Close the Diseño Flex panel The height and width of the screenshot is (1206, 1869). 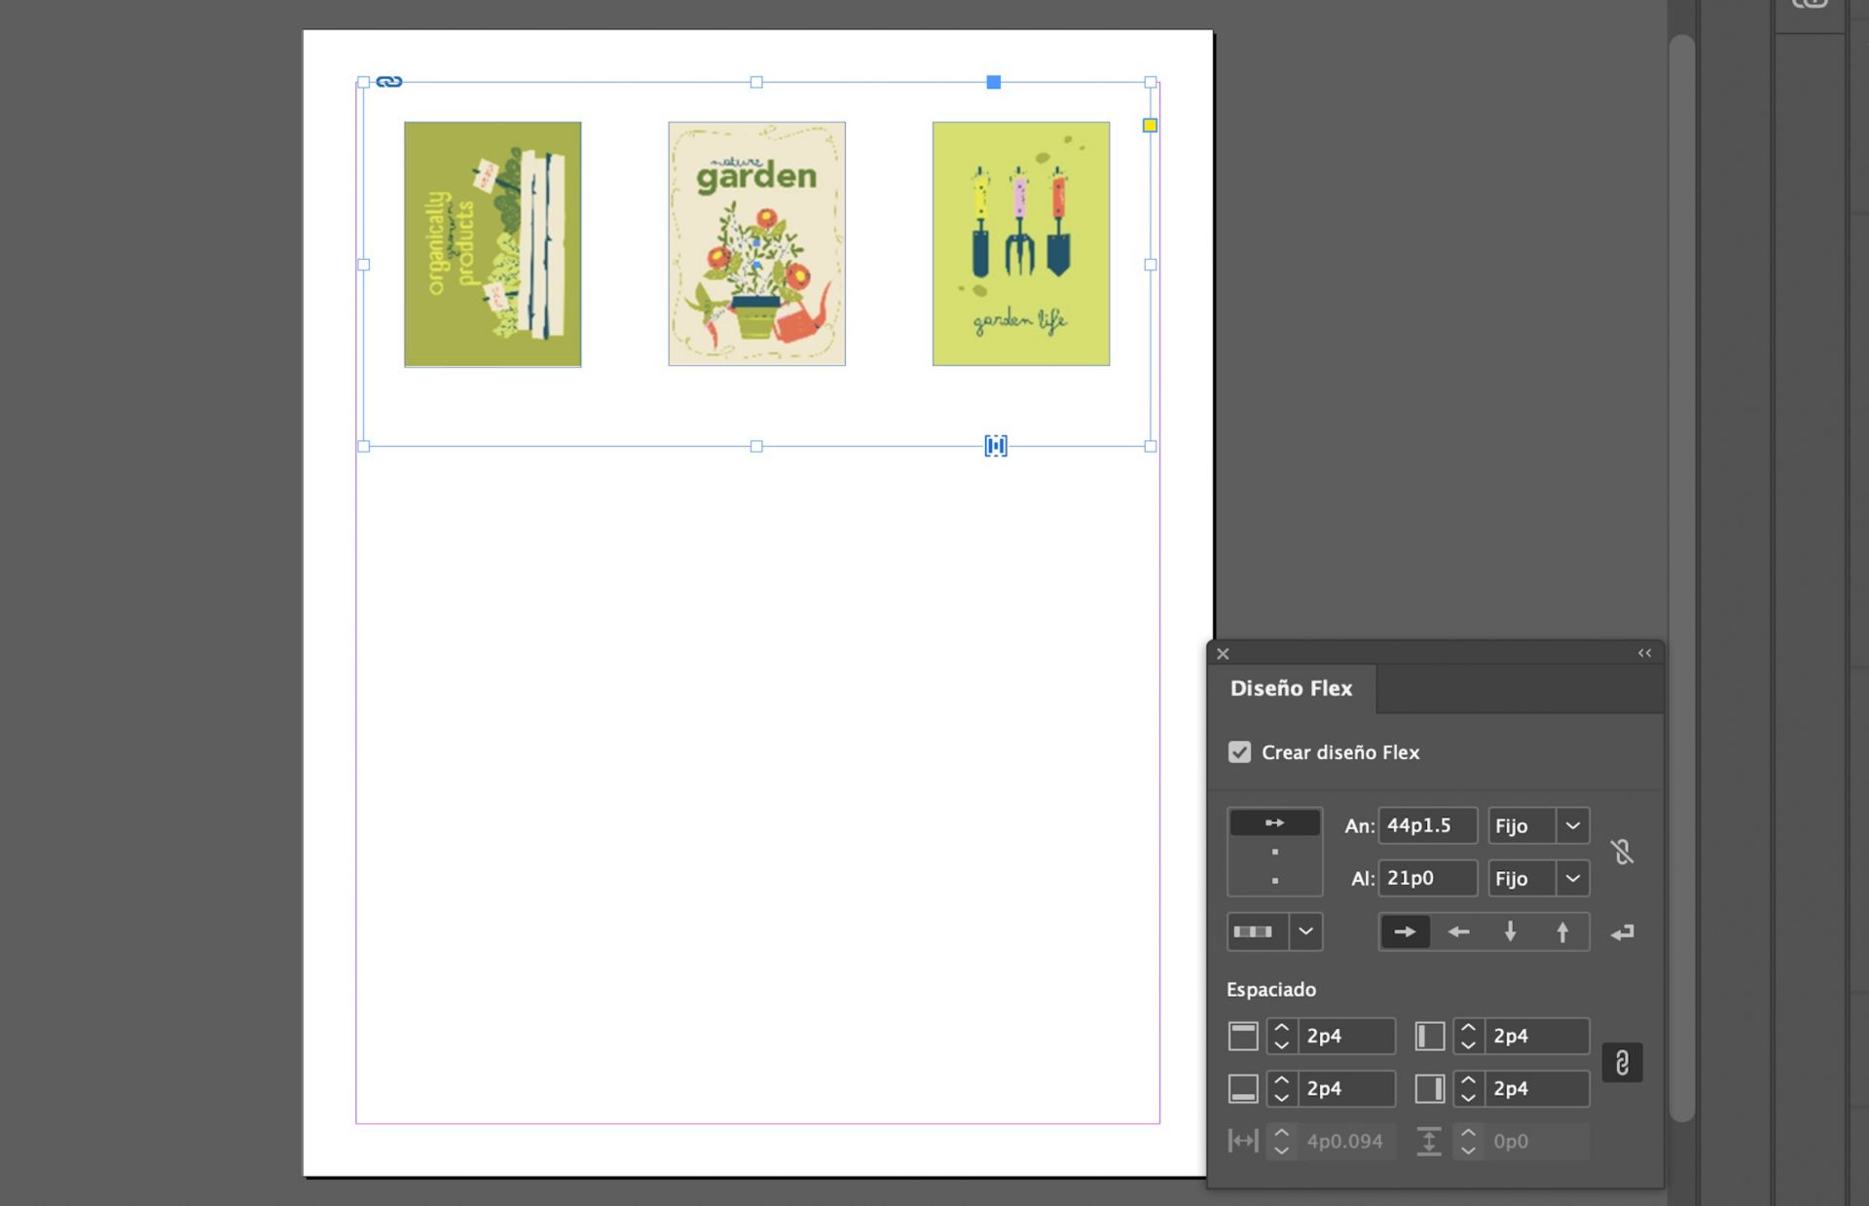[1223, 654]
